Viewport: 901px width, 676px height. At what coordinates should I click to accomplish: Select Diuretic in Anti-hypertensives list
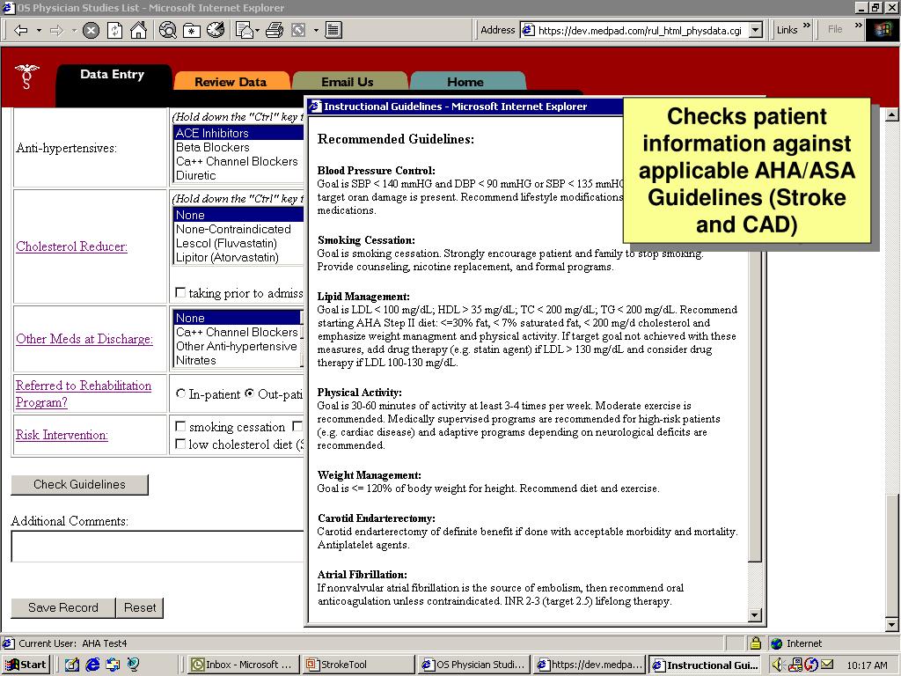click(238, 175)
